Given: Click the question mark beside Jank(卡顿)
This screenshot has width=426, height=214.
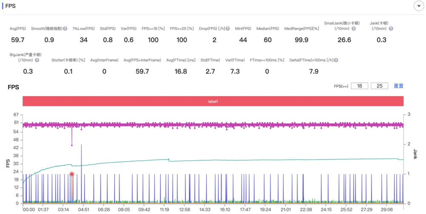Looking at the screenshot, I should point(391,29).
